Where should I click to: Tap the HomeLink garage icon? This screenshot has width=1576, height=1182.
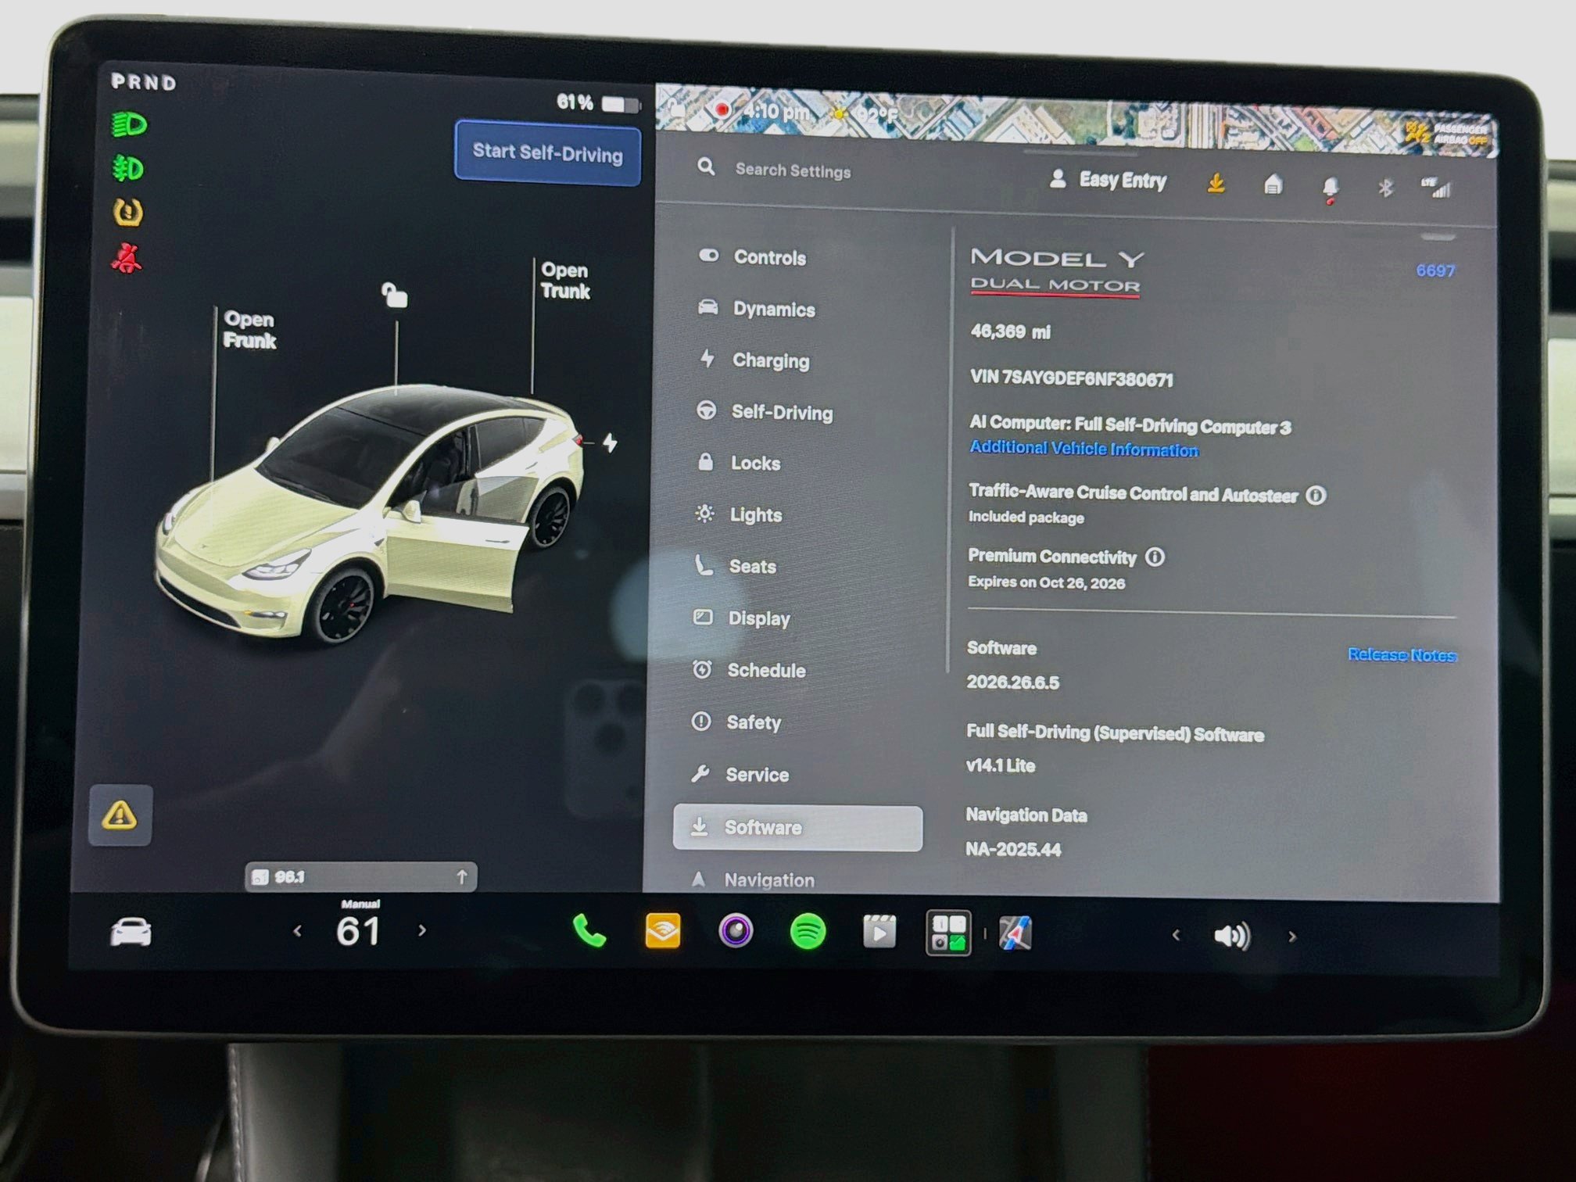coord(1273,184)
